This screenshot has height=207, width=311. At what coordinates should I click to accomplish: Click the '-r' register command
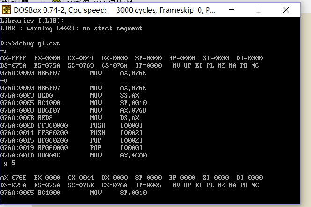pos(4,51)
